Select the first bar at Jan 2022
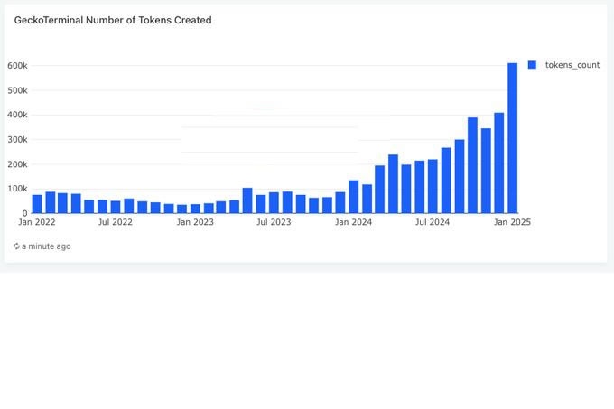Viewport: 614px width, 409px height. coord(37,204)
